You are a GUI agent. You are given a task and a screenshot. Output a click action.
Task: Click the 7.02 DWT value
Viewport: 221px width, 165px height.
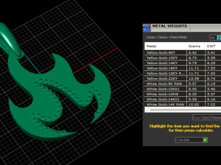click(211, 104)
